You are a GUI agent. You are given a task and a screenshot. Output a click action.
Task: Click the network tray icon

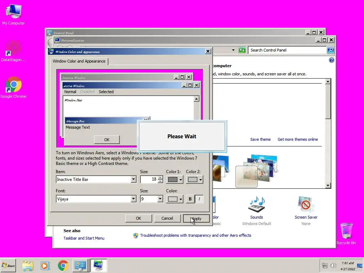point(325,265)
